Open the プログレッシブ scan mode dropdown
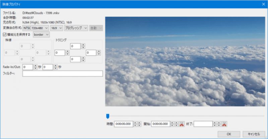The width and height of the screenshot is (268, 139). click(x=76, y=28)
